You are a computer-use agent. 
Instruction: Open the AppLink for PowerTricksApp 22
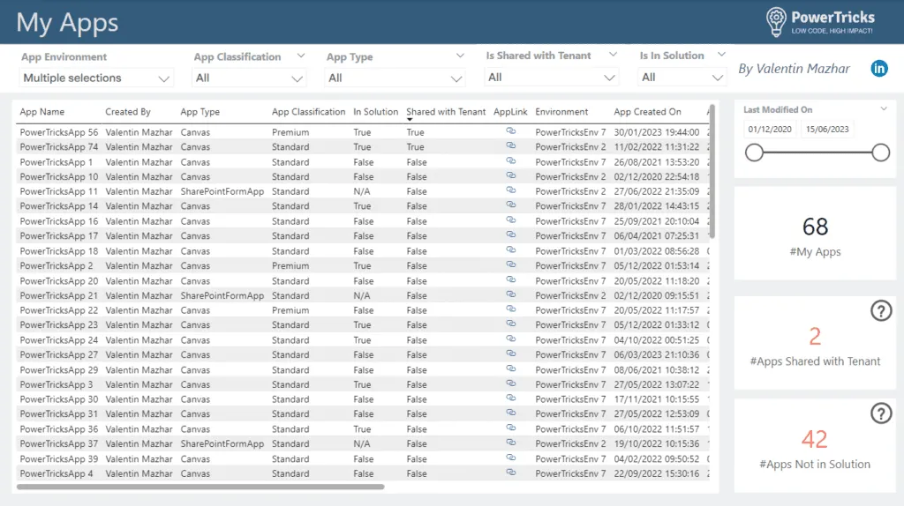[511, 309]
